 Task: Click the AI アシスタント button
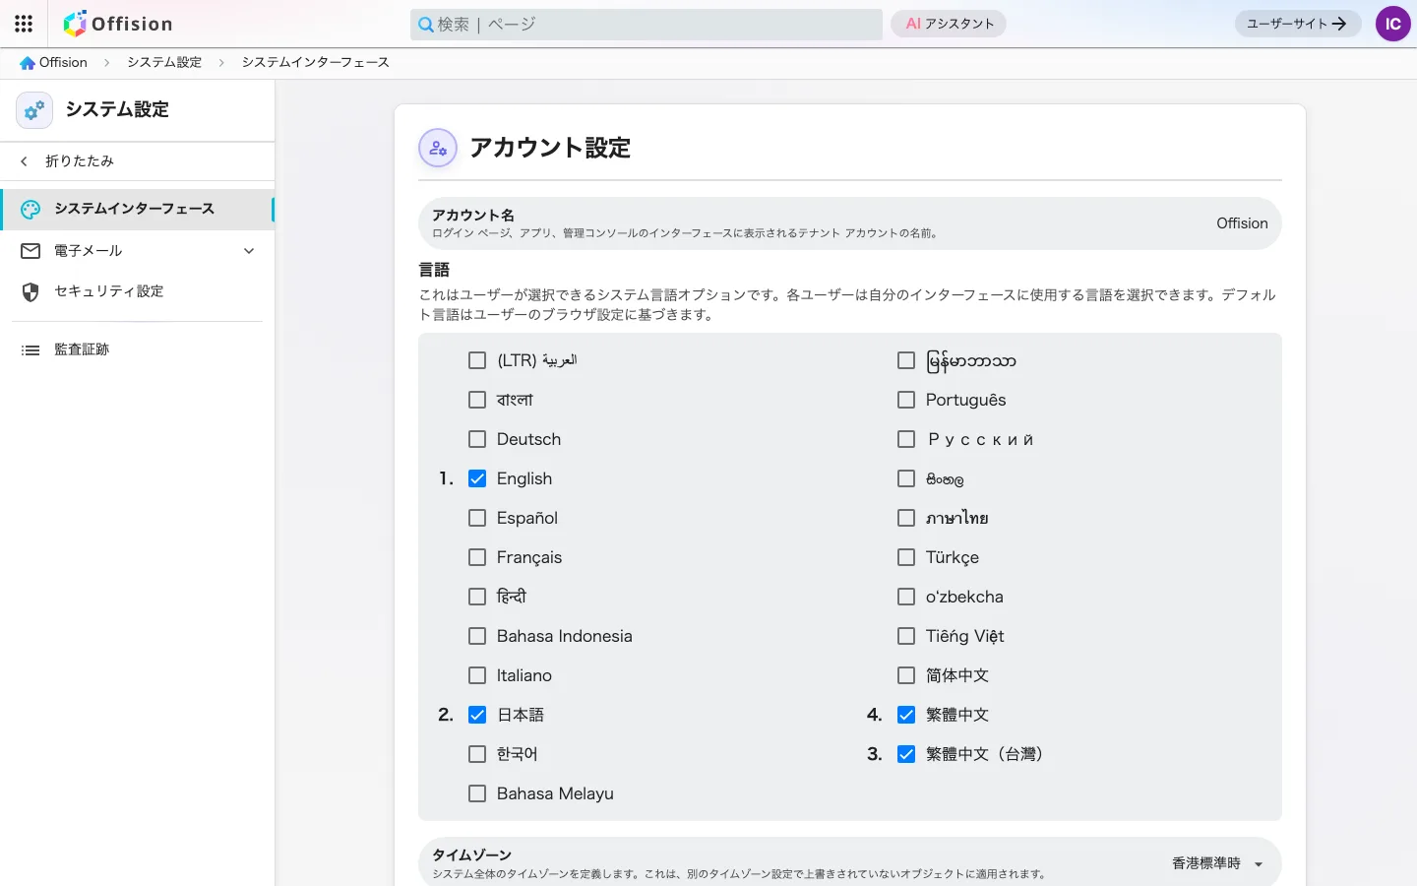click(x=949, y=24)
